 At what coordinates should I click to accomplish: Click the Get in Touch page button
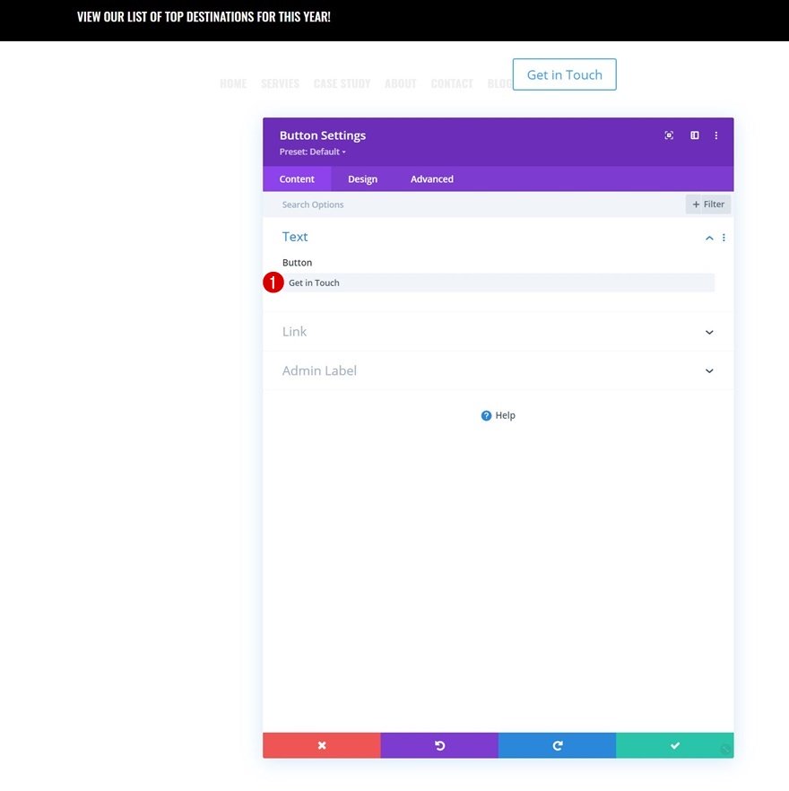point(565,74)
